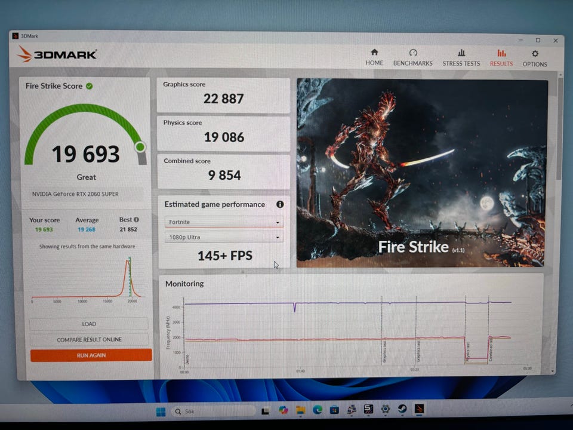Click the Average score 19 268

86,229
